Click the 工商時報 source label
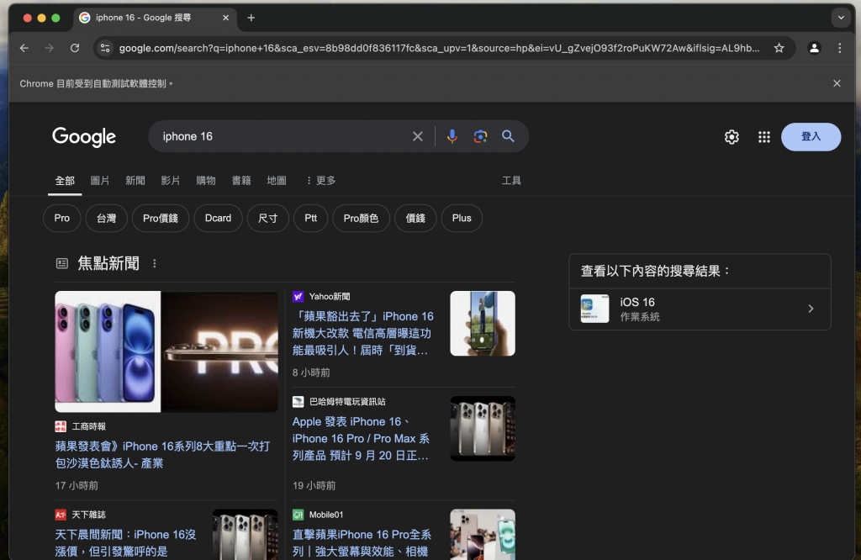The width and height of the screenshot is (861, 560). tap(88, 426)
